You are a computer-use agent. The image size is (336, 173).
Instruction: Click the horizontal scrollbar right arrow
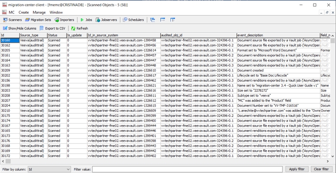(x=328, y=161)
